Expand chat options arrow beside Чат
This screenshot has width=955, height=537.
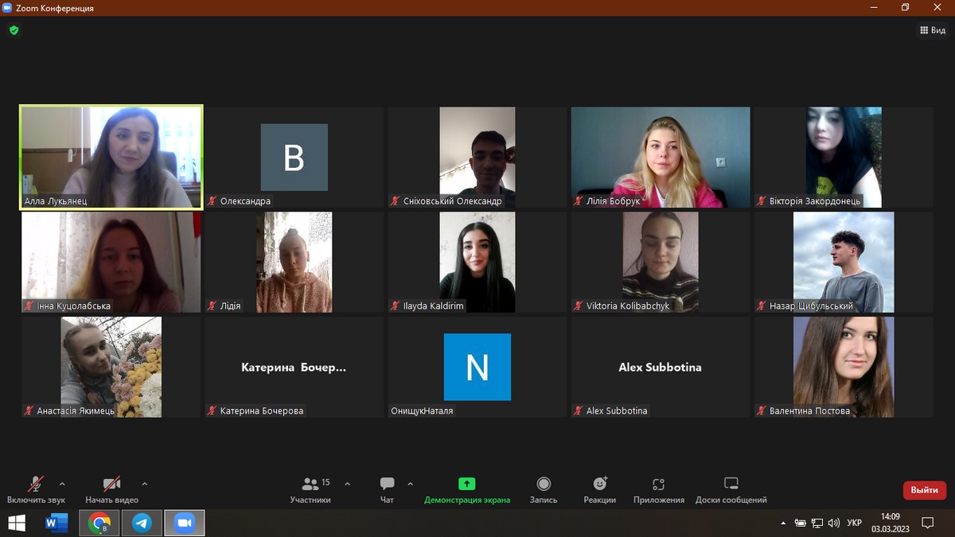click(x=410, y=484)
